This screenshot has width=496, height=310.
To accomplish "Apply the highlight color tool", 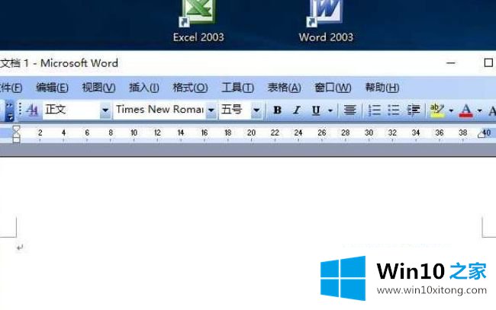I will point(437,110).
